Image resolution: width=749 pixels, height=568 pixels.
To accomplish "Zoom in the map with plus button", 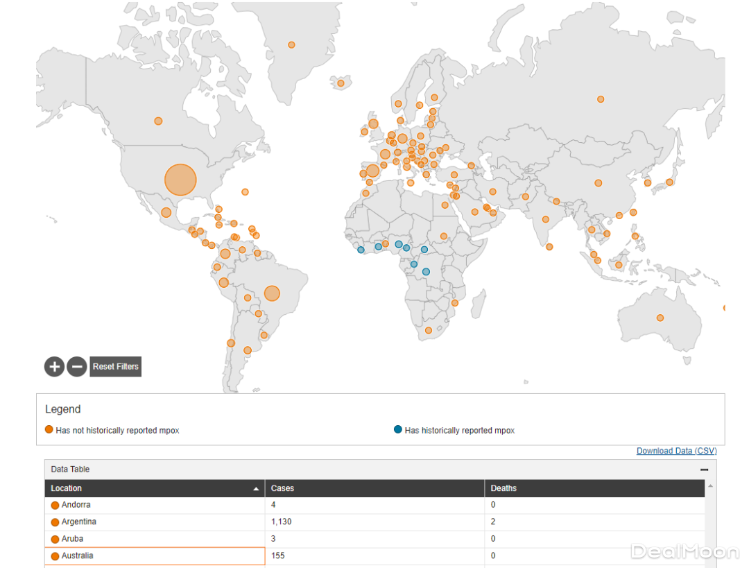I will (54, 366).
